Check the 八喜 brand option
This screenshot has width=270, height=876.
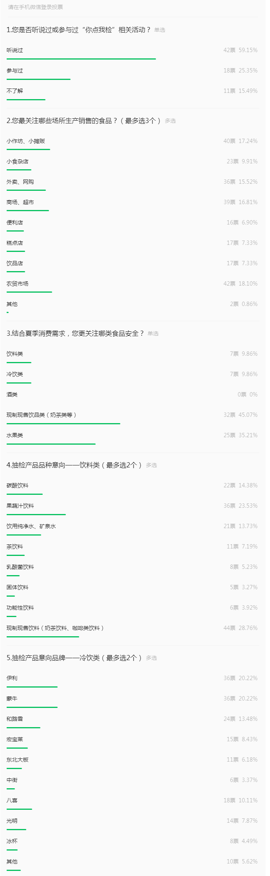point(132,803)
